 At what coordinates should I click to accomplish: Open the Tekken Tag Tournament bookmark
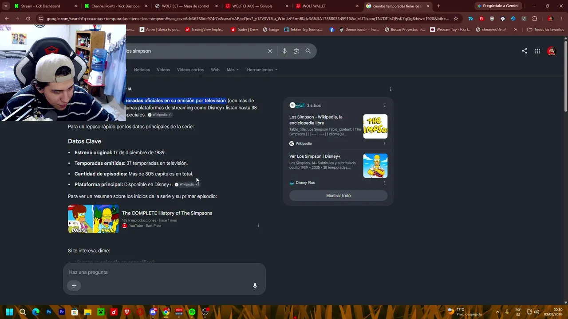pos(302,30)
